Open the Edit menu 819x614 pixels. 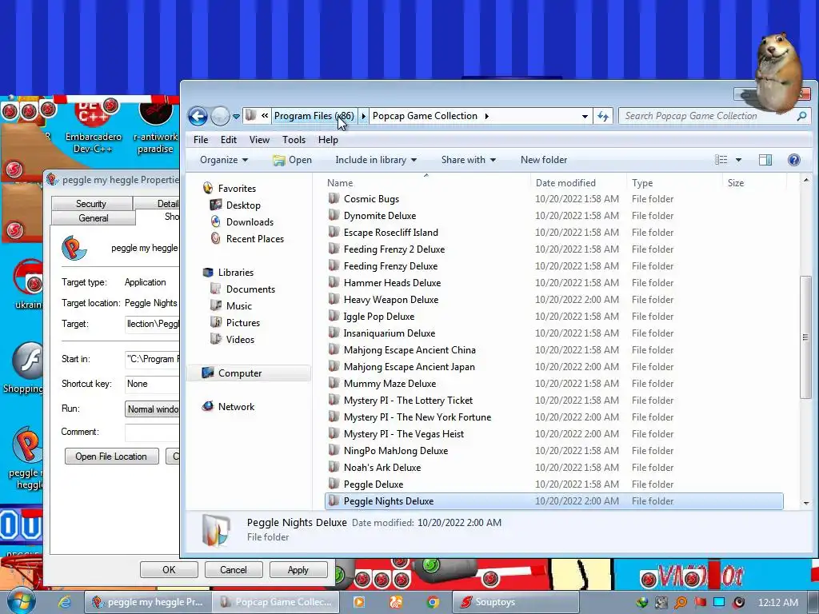228,140
